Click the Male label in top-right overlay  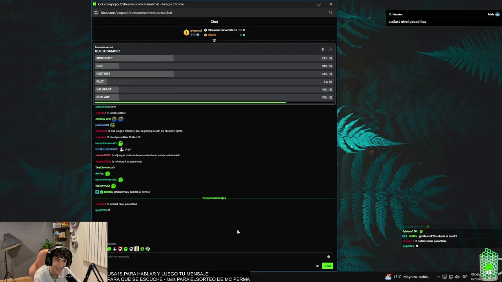491,14
